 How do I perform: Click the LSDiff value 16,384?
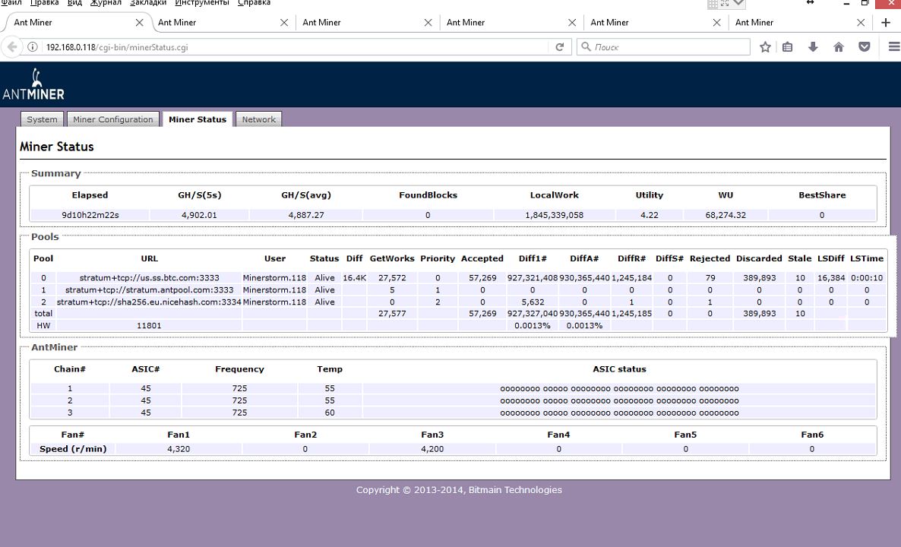pos(831,277)
